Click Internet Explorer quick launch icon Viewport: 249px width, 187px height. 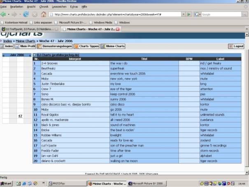pos(24,184)
